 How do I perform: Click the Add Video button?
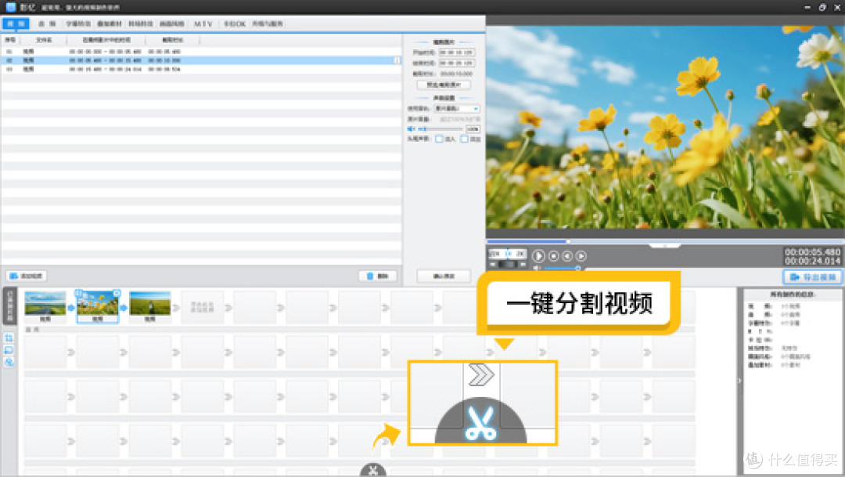click(27, 276)
